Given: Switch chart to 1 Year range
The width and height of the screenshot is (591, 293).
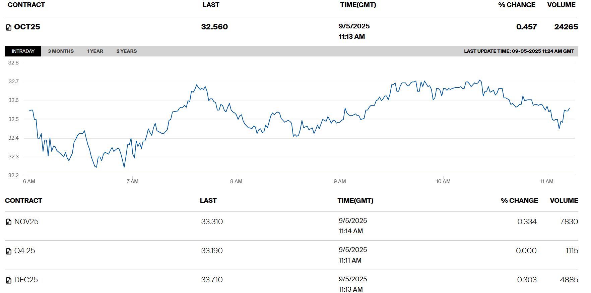Looking at the screenshot, I should 95,51.
